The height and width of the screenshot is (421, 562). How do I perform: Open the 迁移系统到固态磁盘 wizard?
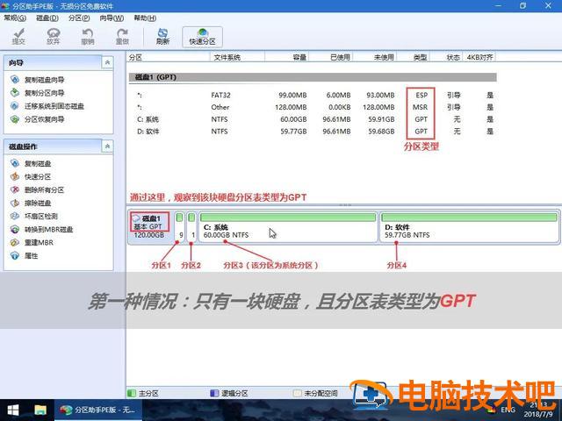click(x=54, y=106)
